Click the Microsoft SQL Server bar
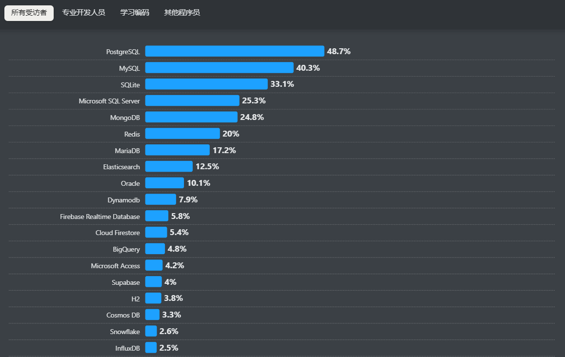The image size is (565, 357). (x=192, y=101)
